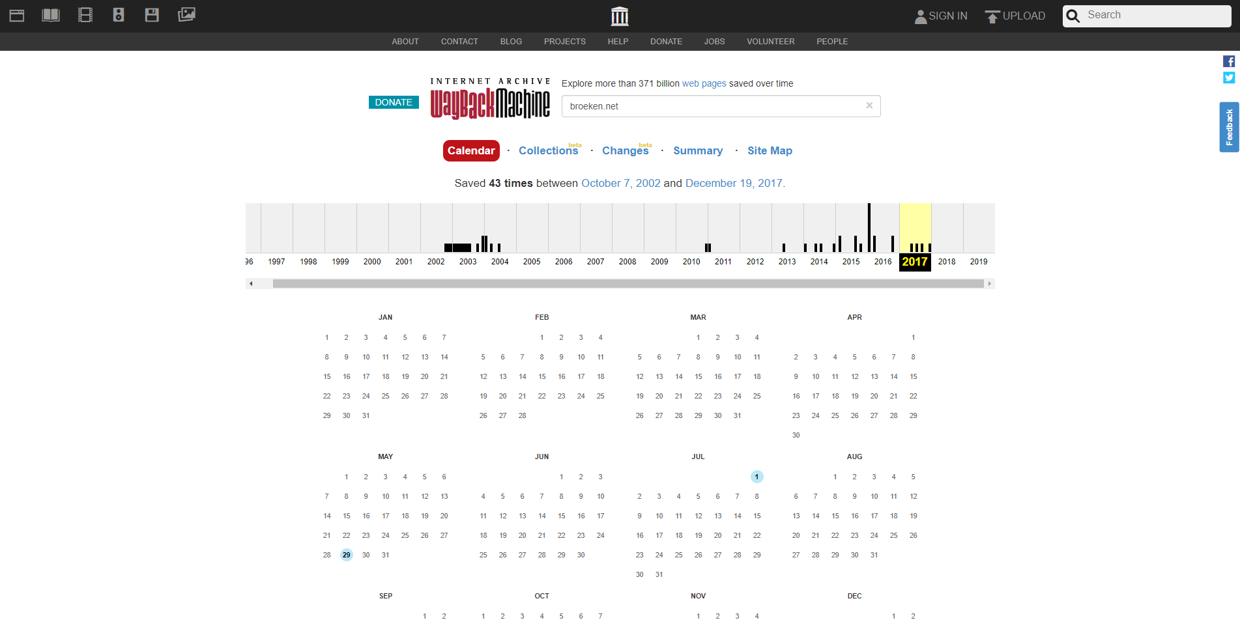Open the Audio speaker icon

pos(119,15)
